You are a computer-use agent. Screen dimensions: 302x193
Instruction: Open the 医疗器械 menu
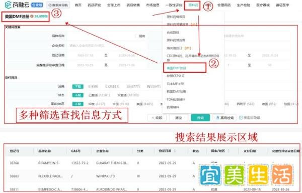263,5
